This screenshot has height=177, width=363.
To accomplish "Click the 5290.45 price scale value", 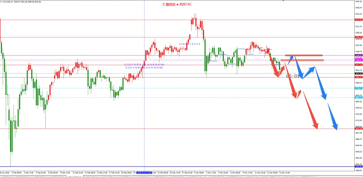I will (x=359, y=33).
